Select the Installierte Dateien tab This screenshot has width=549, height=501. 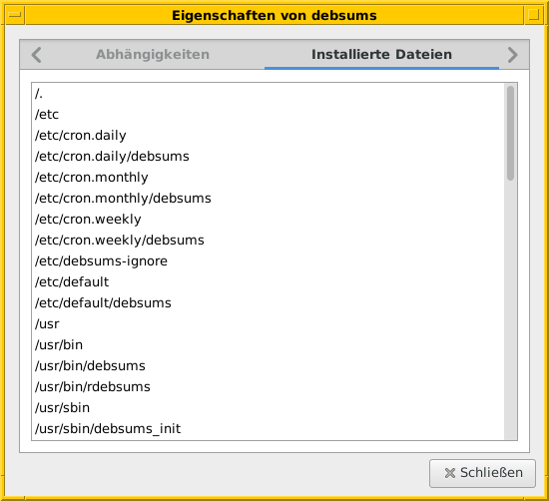(381, 55)
